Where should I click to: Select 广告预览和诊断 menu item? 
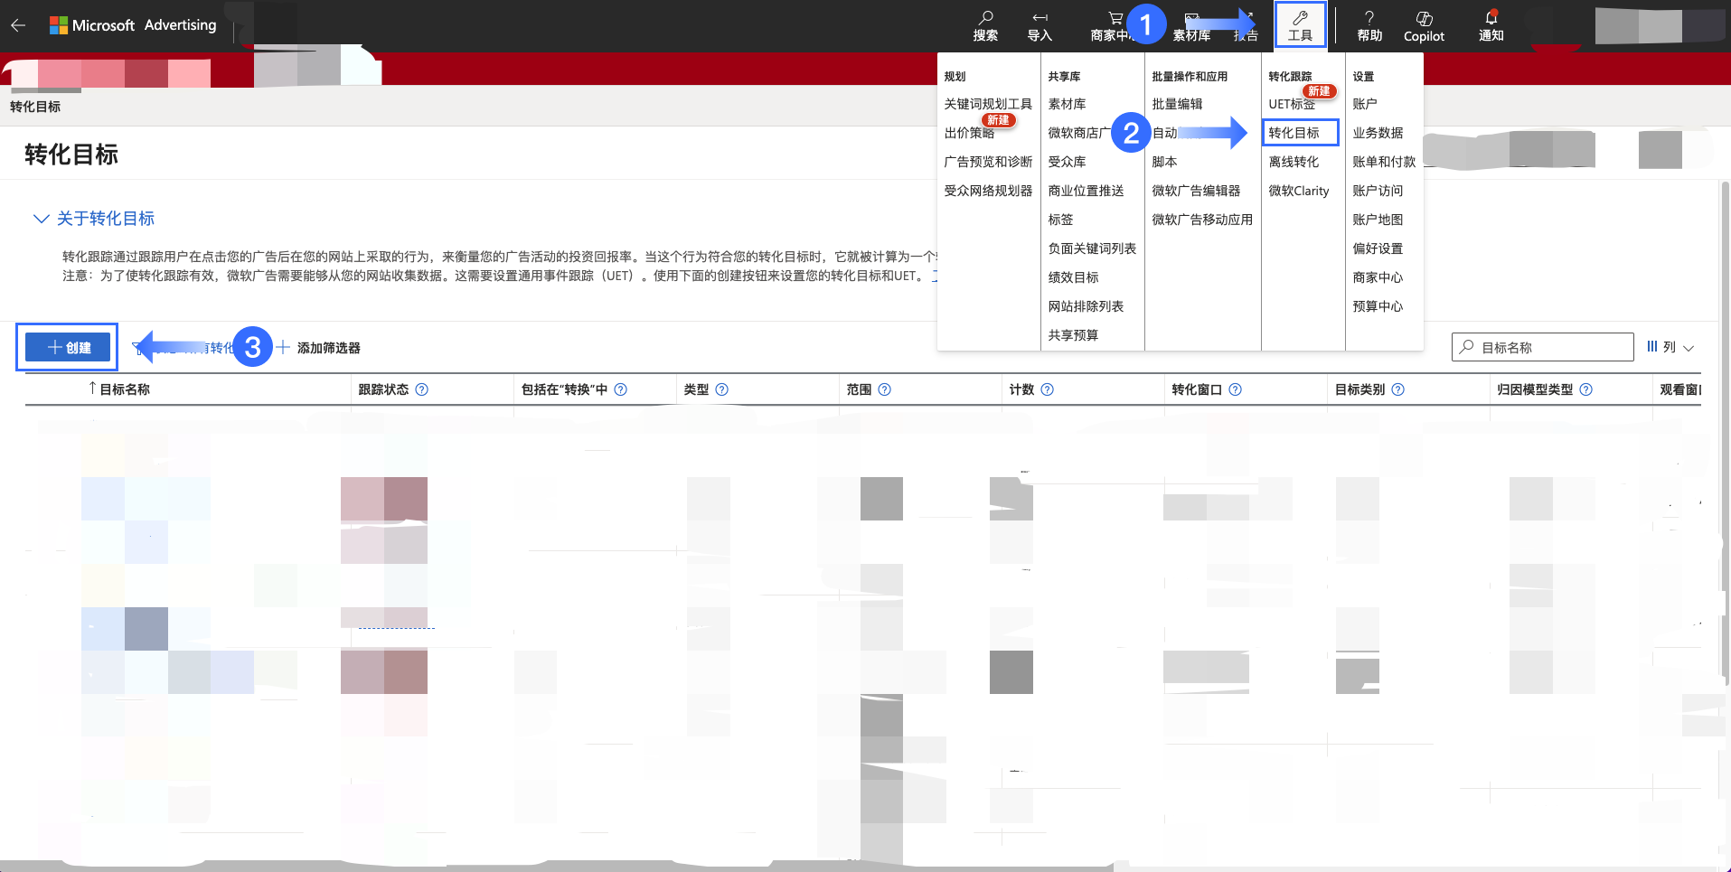click(x=988, y=162)
